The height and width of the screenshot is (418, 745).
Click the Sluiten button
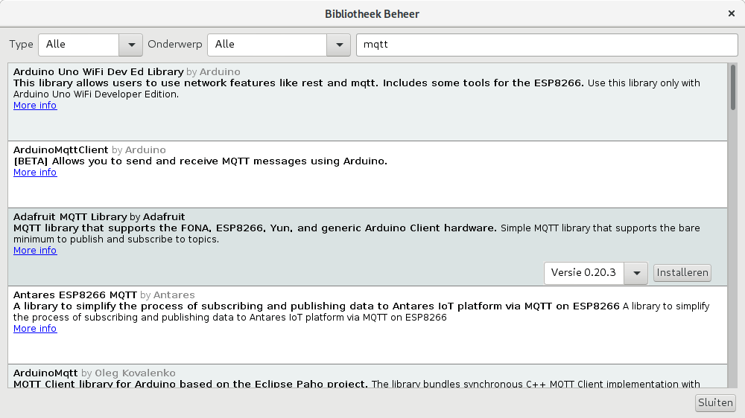pos(715,403)
